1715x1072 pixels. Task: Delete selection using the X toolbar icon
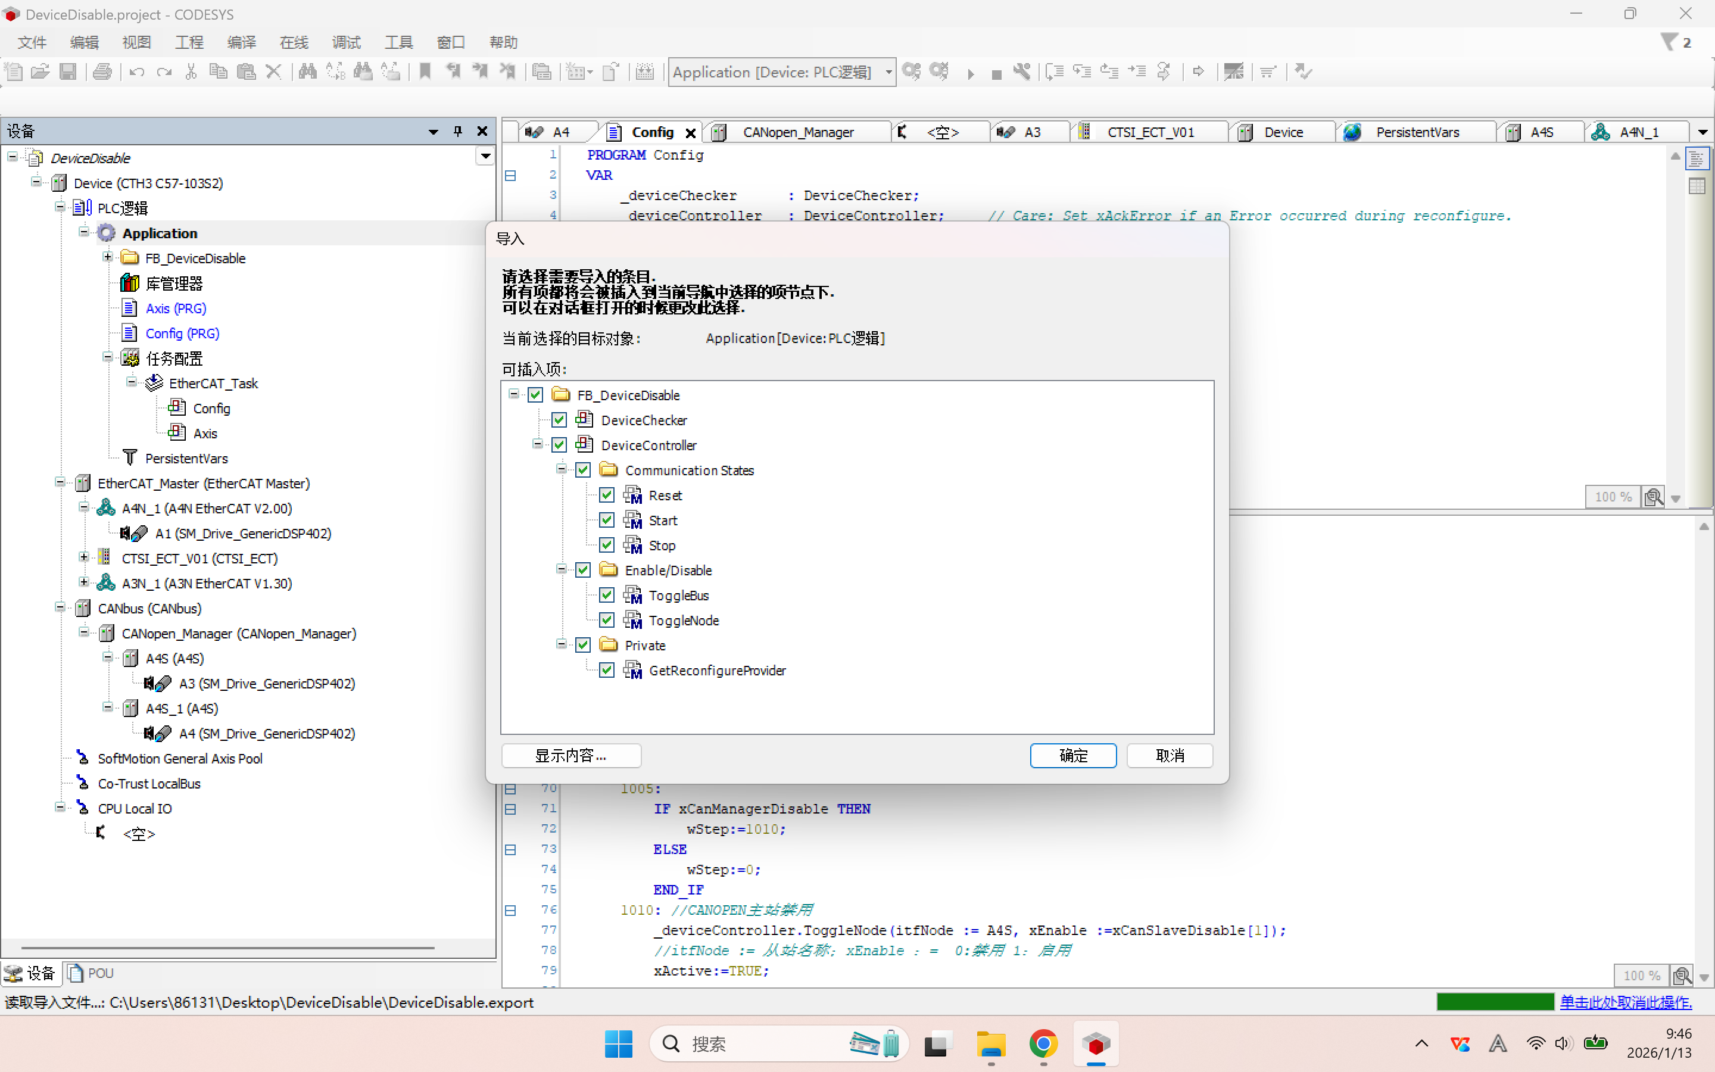coord(273,71)
